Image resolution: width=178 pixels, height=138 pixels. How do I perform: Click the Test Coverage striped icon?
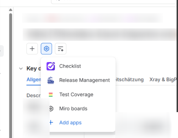(51, 95)
